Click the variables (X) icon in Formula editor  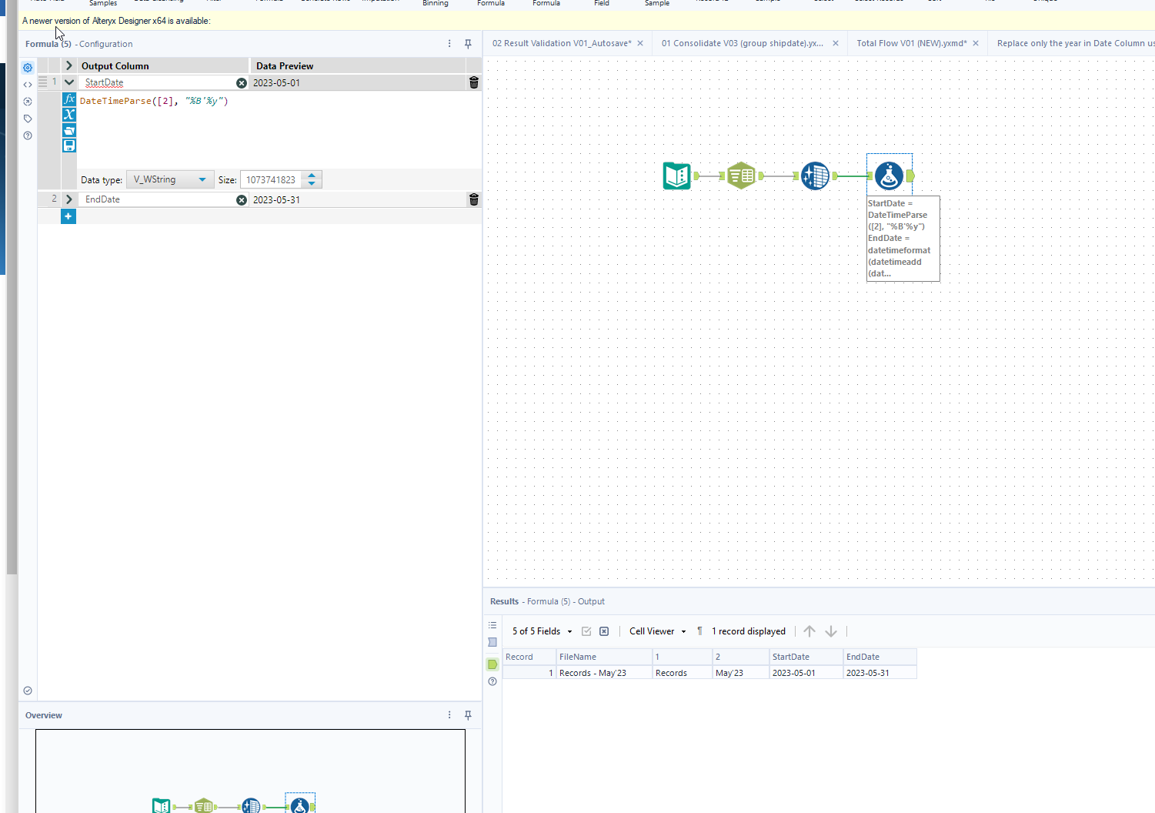click(x=68, y=114)
